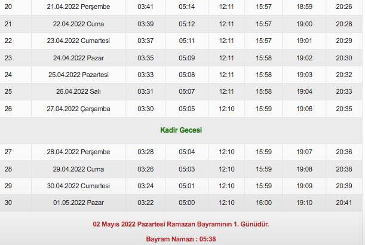
Task: Select the 19:06 time cell
Action: pos(304,109)
